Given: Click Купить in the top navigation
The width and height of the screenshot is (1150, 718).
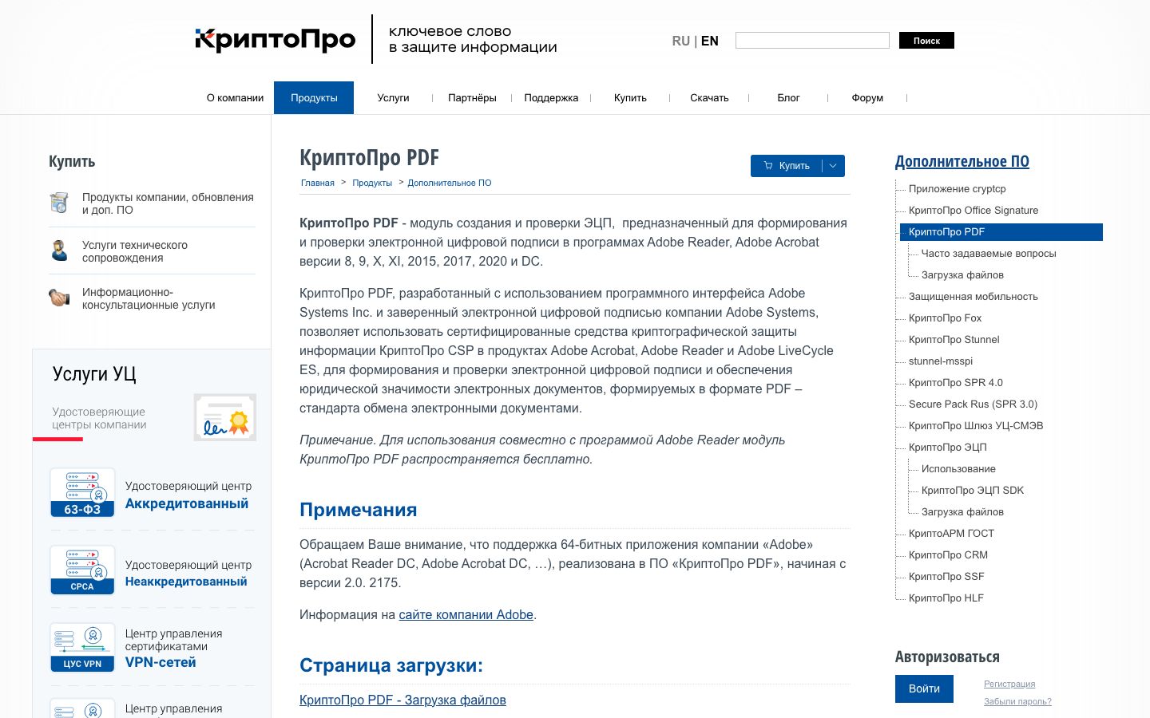Looking at the screenshot, I should click(630, 98).
